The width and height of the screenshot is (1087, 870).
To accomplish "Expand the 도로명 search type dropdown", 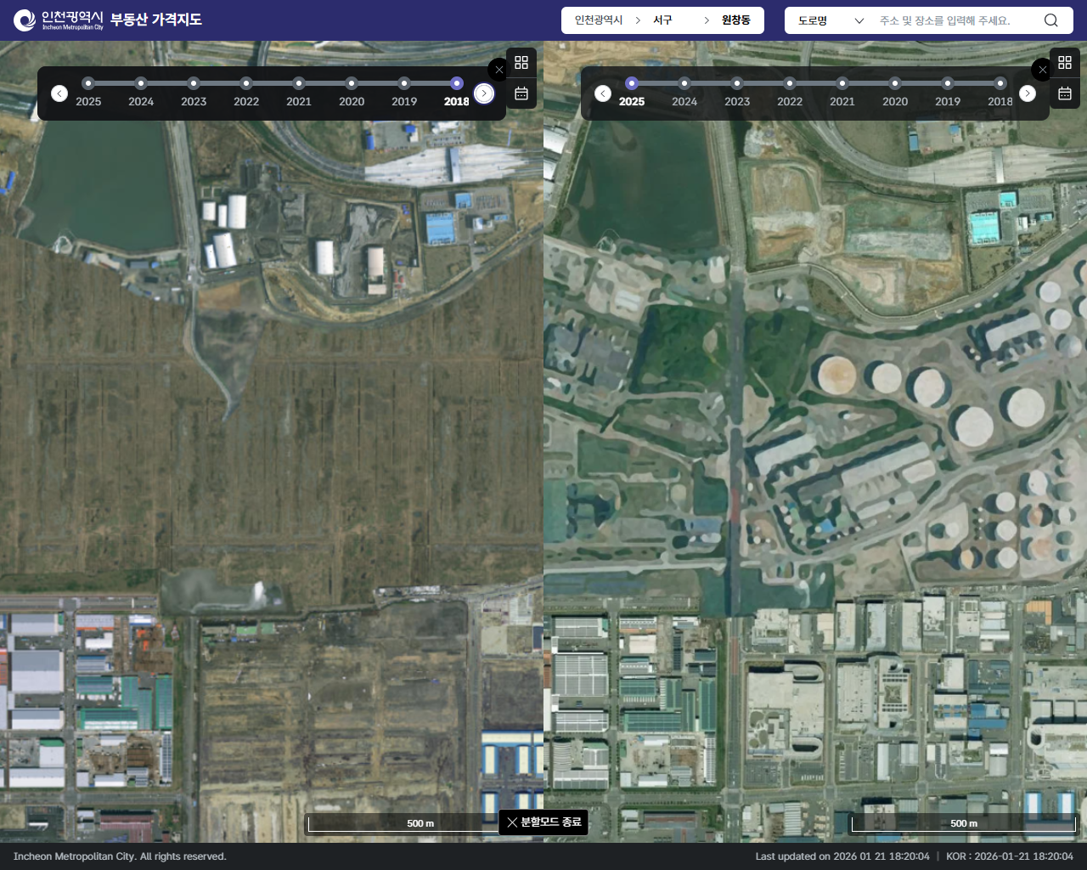I will (830, 20).
